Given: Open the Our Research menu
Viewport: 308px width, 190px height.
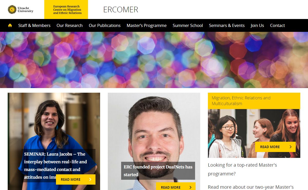Looking at the screenshot, I should (70, 25).
